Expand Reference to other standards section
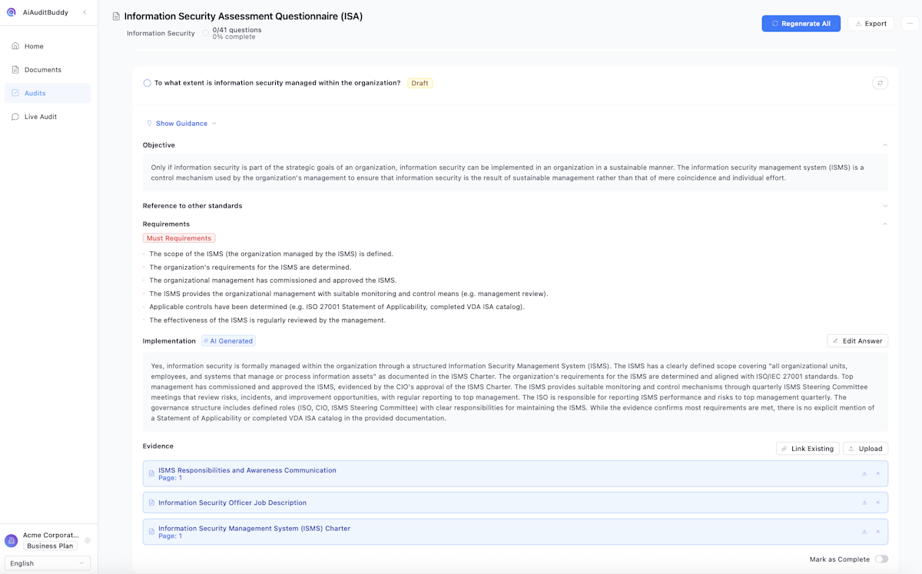Screen dimensions: 922x574 (x=884, y=205)
